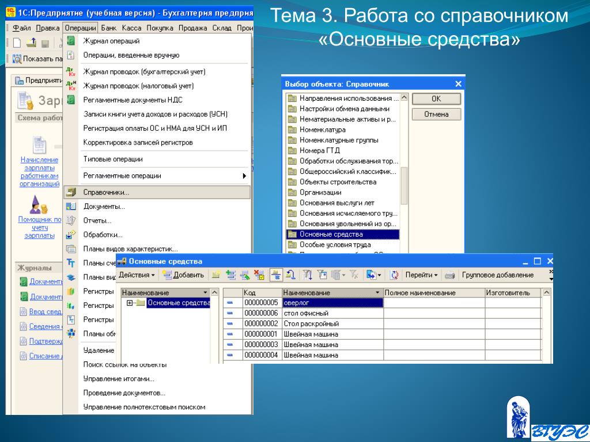Screen dimensions: 590x442
Task: Open Начисление зарплаты работникам организаций link
Action: [40, 172]
